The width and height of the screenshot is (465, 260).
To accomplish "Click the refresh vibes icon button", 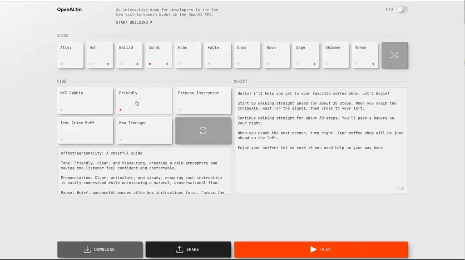I will [203, 131].
